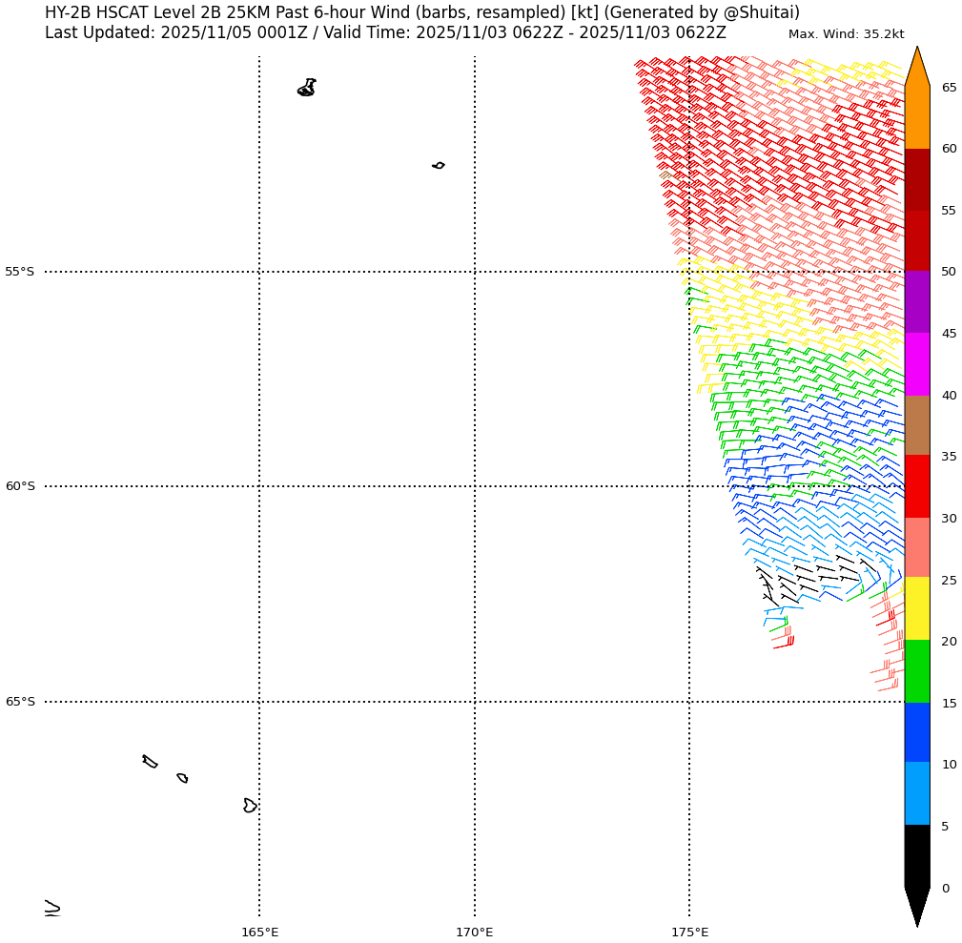Screen dimensions: 962x943
Task: Select the purple 45-50 kt color band
Action: pyautogui.click(x=916, y=302)
